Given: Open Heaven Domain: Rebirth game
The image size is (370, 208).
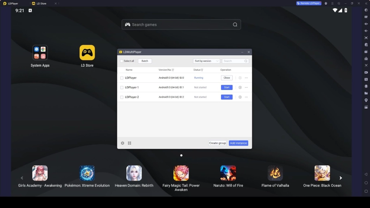Looking at the screenshot, I should 134,176.
